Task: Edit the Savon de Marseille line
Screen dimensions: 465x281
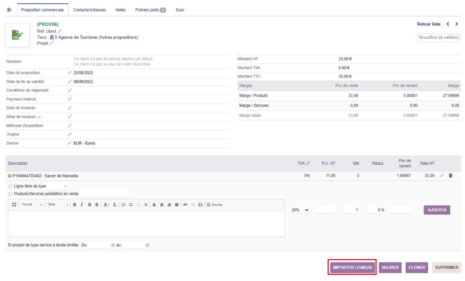Action: pos(441,176)
